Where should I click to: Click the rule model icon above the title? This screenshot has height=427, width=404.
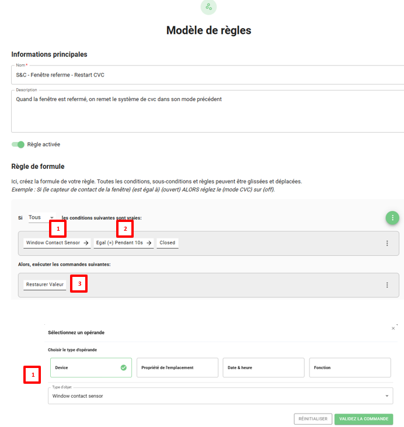tap(208, 7)
